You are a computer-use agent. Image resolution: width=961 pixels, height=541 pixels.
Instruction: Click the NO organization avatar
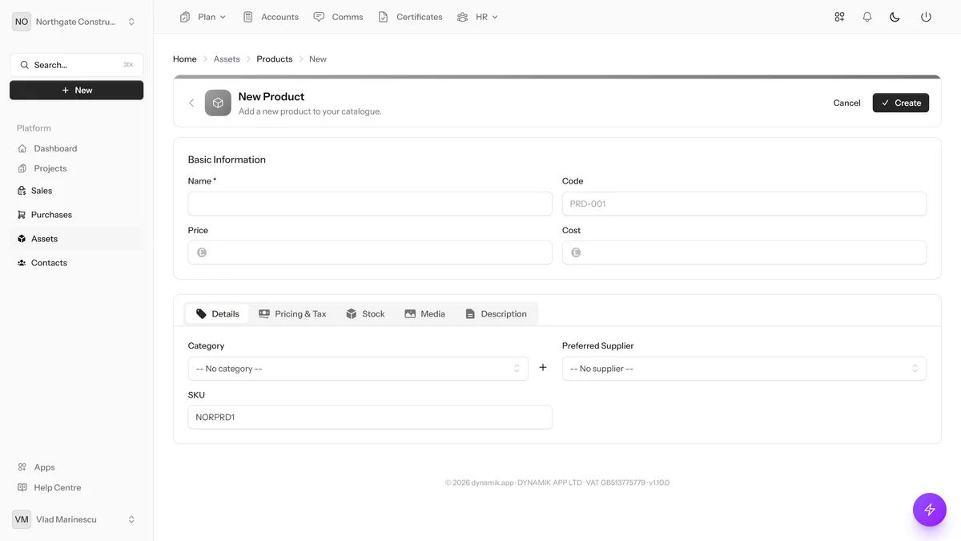(x=22, y=22)
